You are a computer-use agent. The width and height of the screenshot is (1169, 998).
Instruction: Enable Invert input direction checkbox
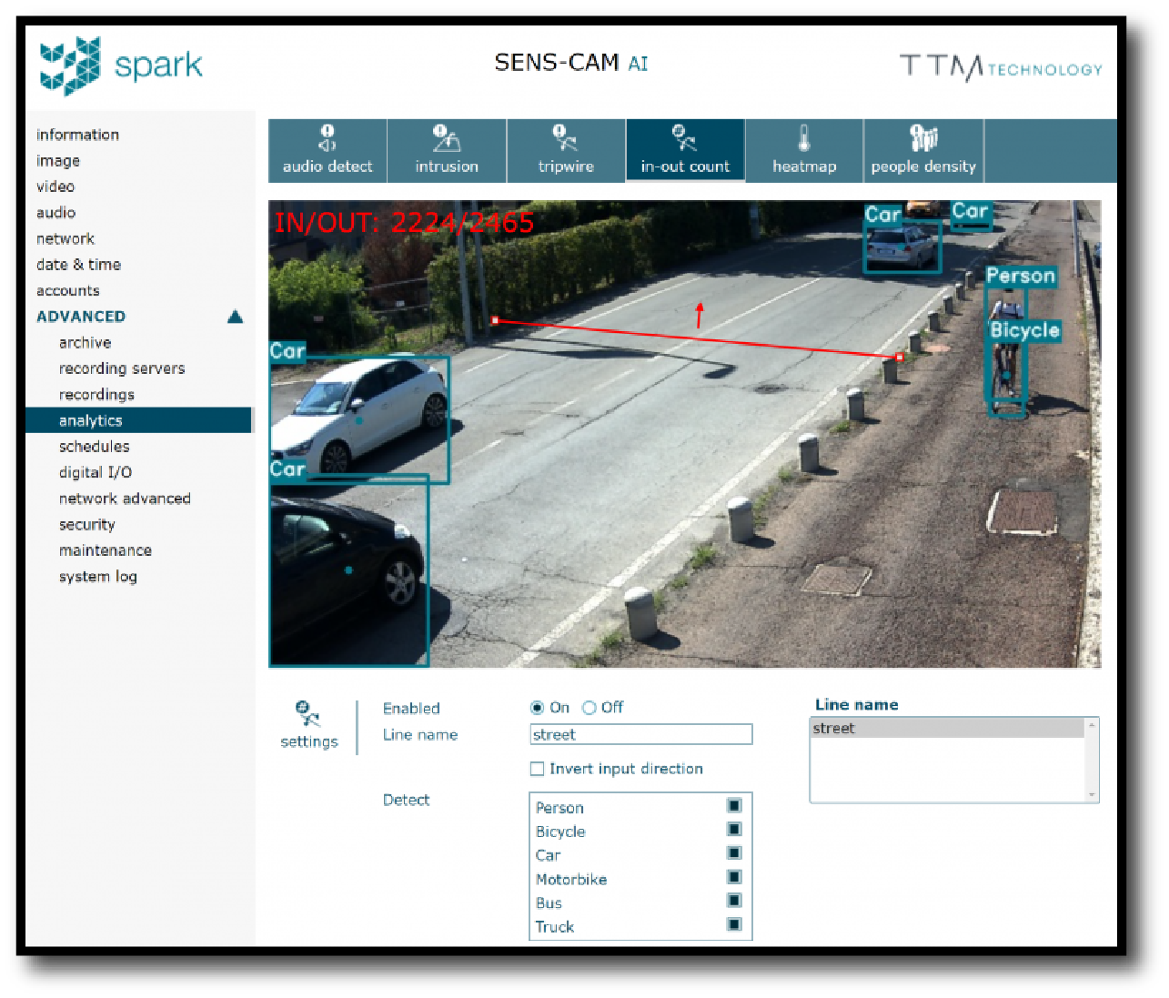[x=538, y=770]
